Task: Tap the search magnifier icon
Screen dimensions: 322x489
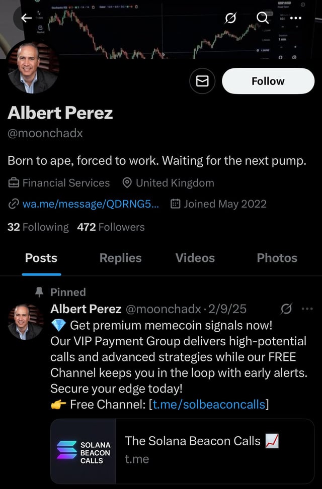Action: pos(263,19)
